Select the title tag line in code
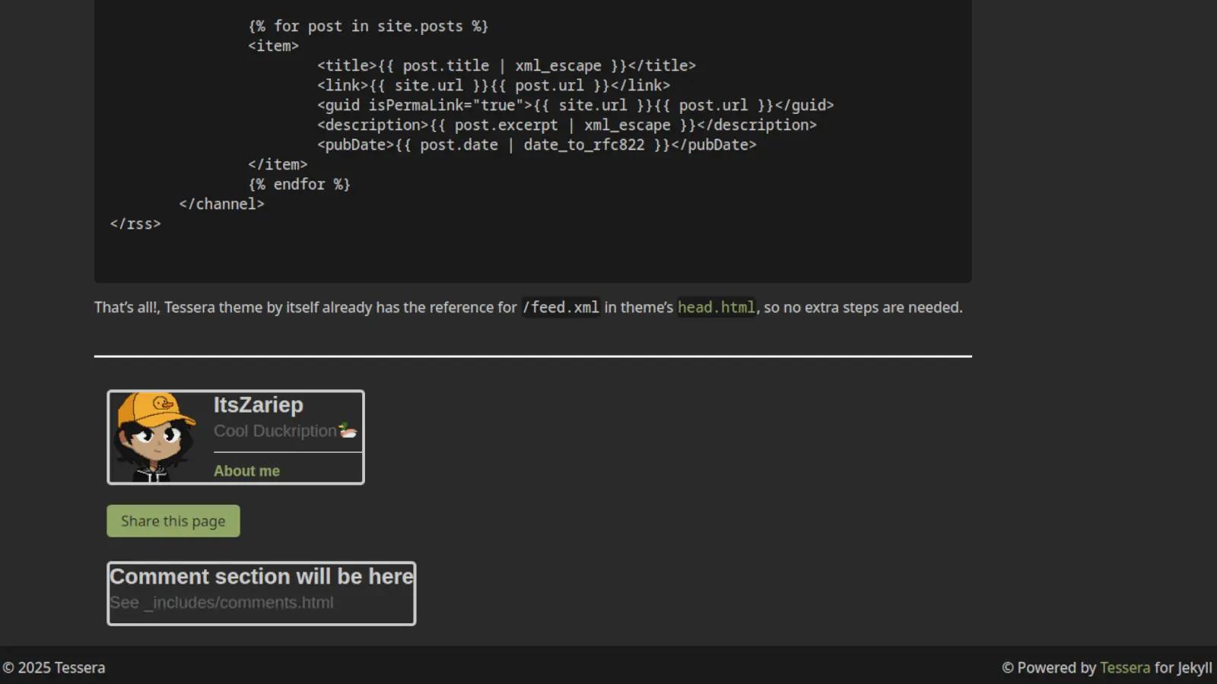This screenshot has width=1217, height=684. click(x=505, y=65)
